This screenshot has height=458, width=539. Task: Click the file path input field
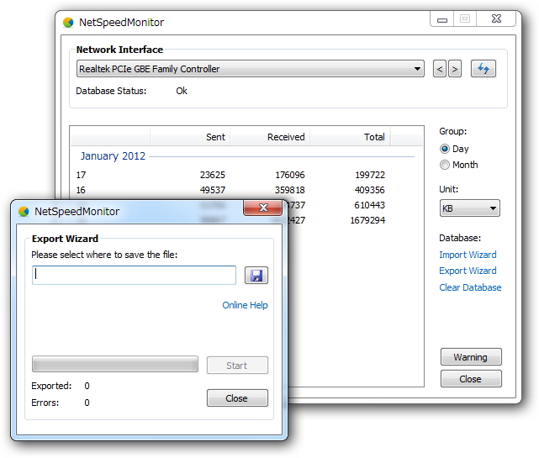[x=134, y=275]
